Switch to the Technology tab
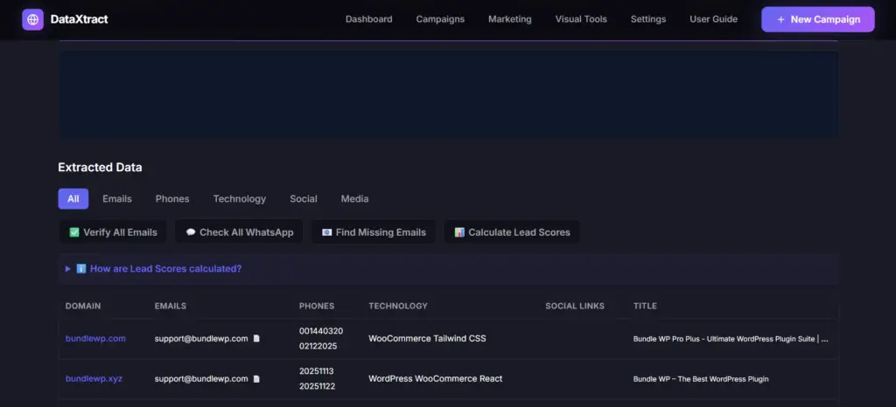Image resolution: width=896 pixels, height=407 pixels. pyautogui.click(x=240, y=199)
